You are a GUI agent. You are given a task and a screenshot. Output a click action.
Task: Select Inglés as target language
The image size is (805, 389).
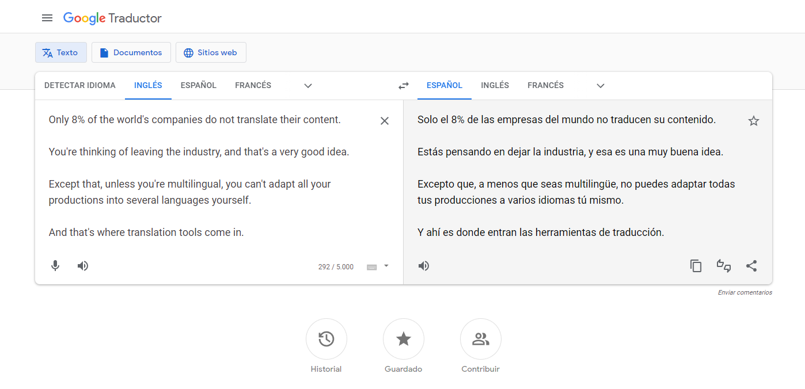point(495,85)
